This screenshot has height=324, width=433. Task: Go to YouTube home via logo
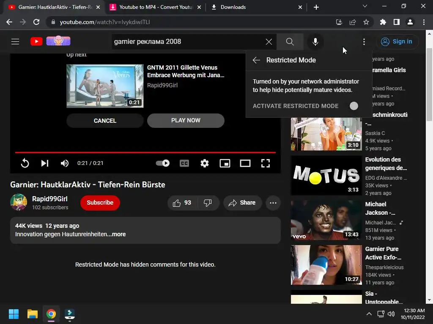pyautogui.click(x=36, y=41)
